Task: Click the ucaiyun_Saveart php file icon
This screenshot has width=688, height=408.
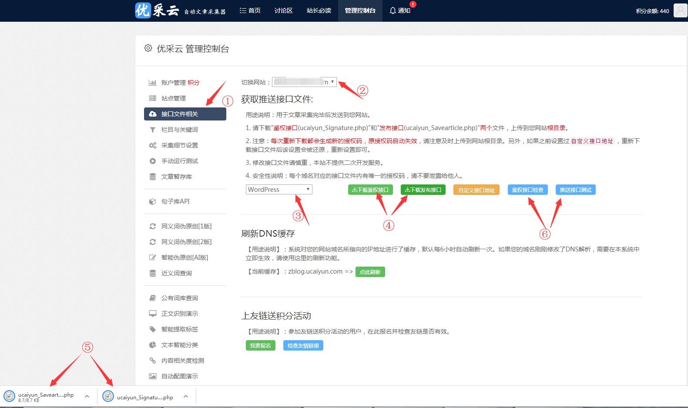Action: coord(9,396)
